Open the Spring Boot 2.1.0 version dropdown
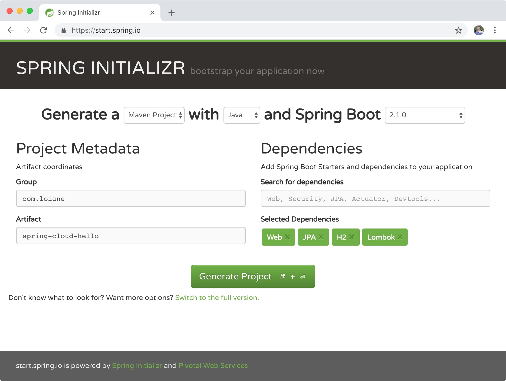 425,115
